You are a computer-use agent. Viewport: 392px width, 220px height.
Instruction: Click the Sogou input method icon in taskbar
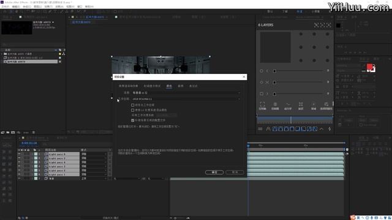(x=353, y=218)
